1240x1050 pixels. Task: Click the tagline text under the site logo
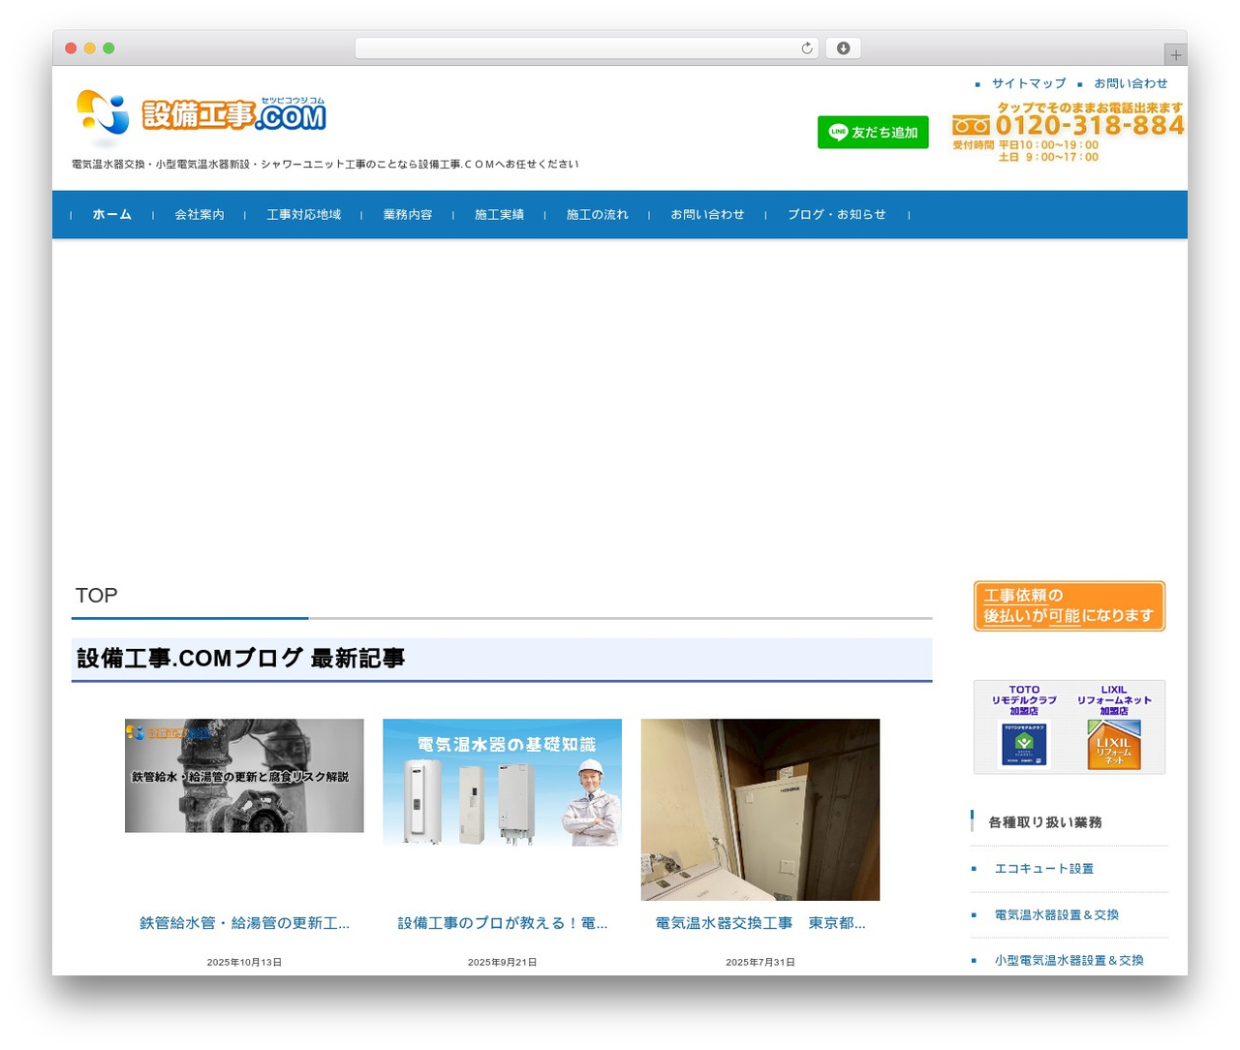coord(325,165)
